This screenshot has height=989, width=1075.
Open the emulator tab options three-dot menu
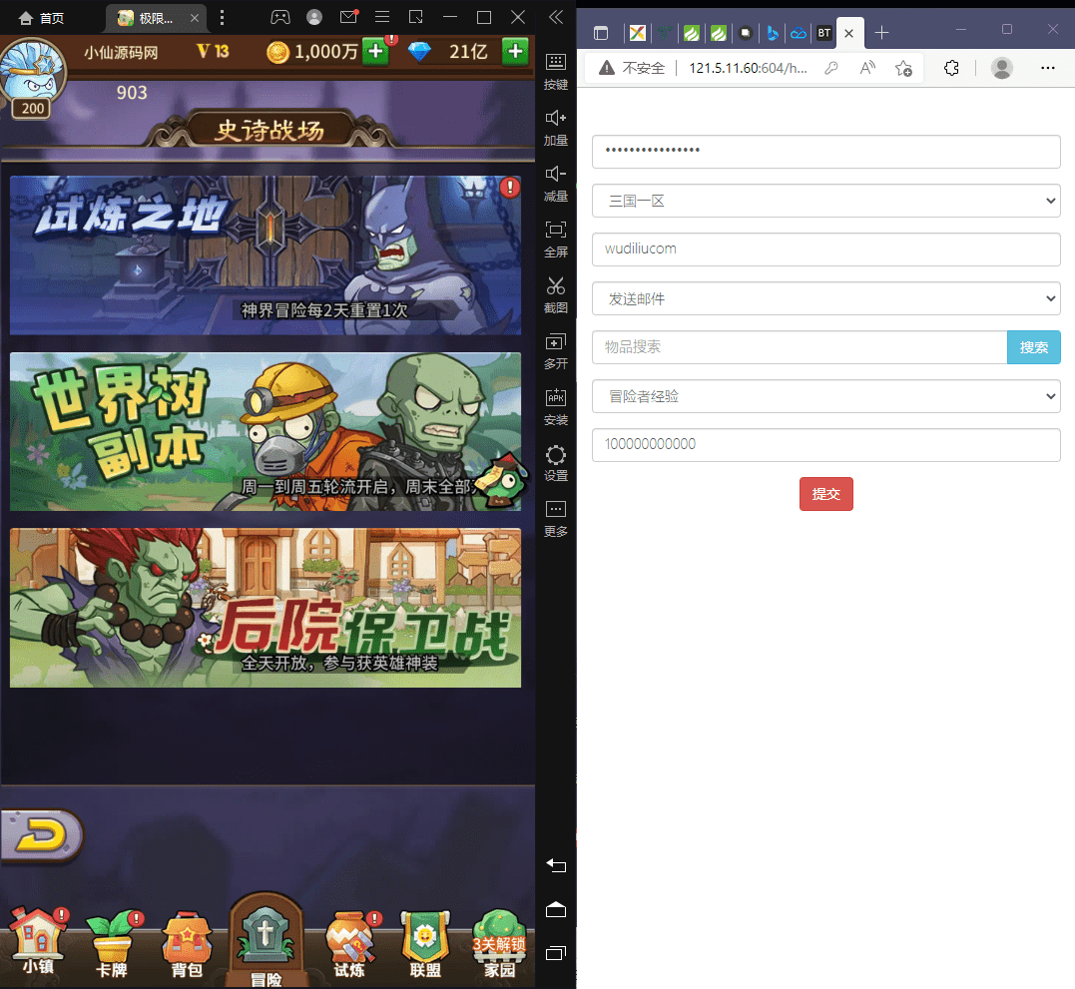(x=222, y=18)
